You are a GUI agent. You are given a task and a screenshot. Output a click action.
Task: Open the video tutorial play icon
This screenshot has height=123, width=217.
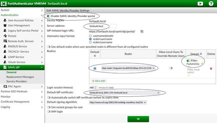click(x=200, y=3)
